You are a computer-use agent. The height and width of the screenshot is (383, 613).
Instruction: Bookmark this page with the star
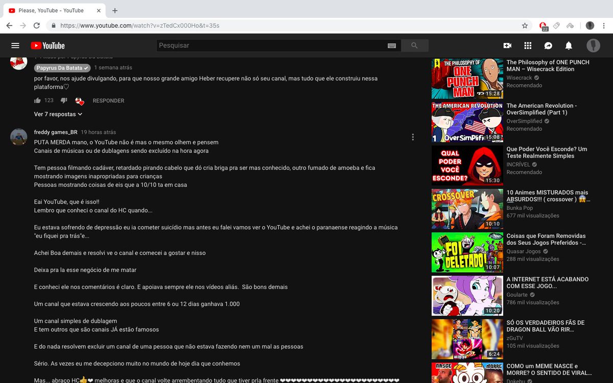point(525,25)
